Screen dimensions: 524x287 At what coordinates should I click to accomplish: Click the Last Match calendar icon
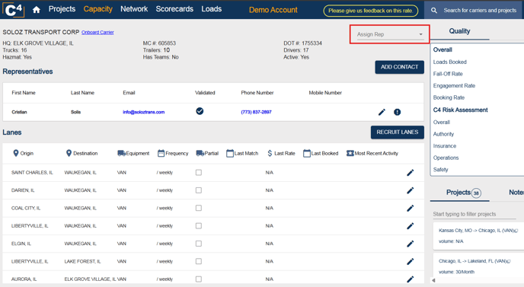click(x=230, y=153)
